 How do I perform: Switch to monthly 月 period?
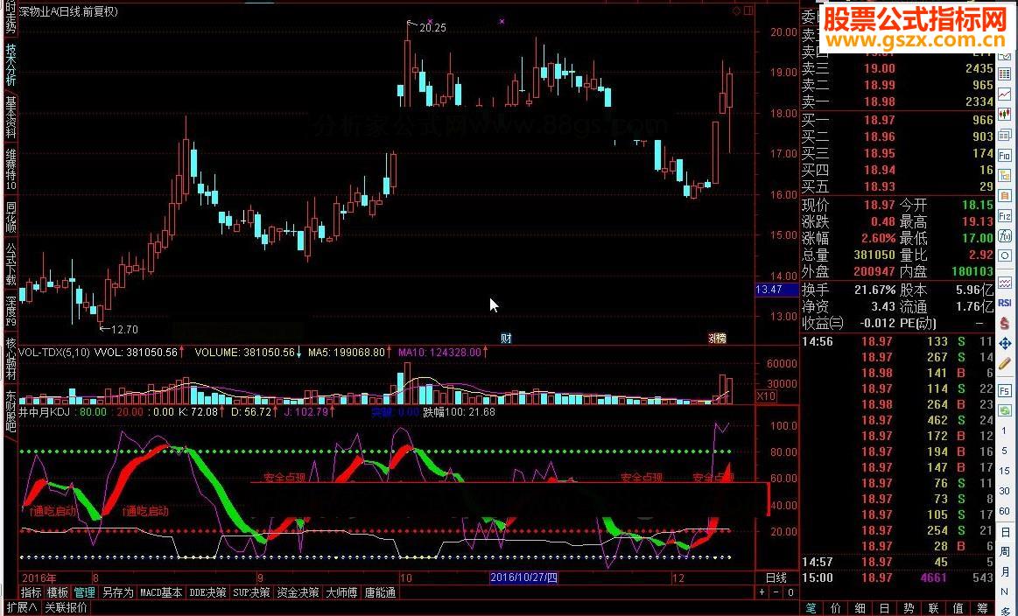point(1004,572)
